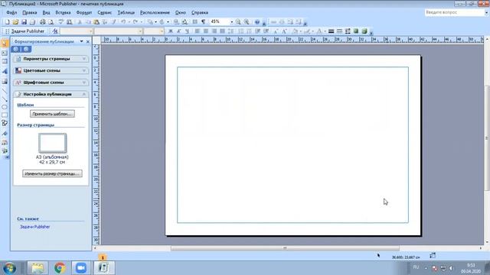Image resolution: width=490 pixels, height=275 pixels.
Task: Open the Формат menu
Action: (x=83, y=12)
